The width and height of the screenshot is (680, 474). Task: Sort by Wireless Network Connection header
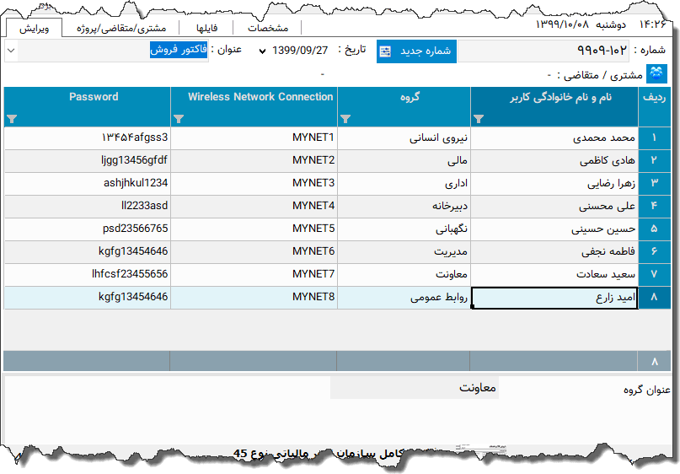click(x=254, y=107)
